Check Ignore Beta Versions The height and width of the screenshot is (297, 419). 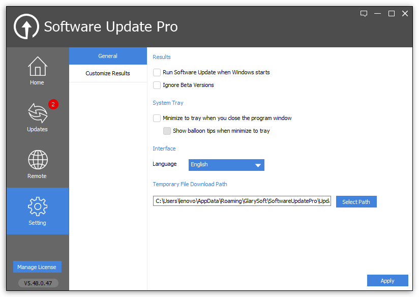pyautogui.click(x=157, y=85)
